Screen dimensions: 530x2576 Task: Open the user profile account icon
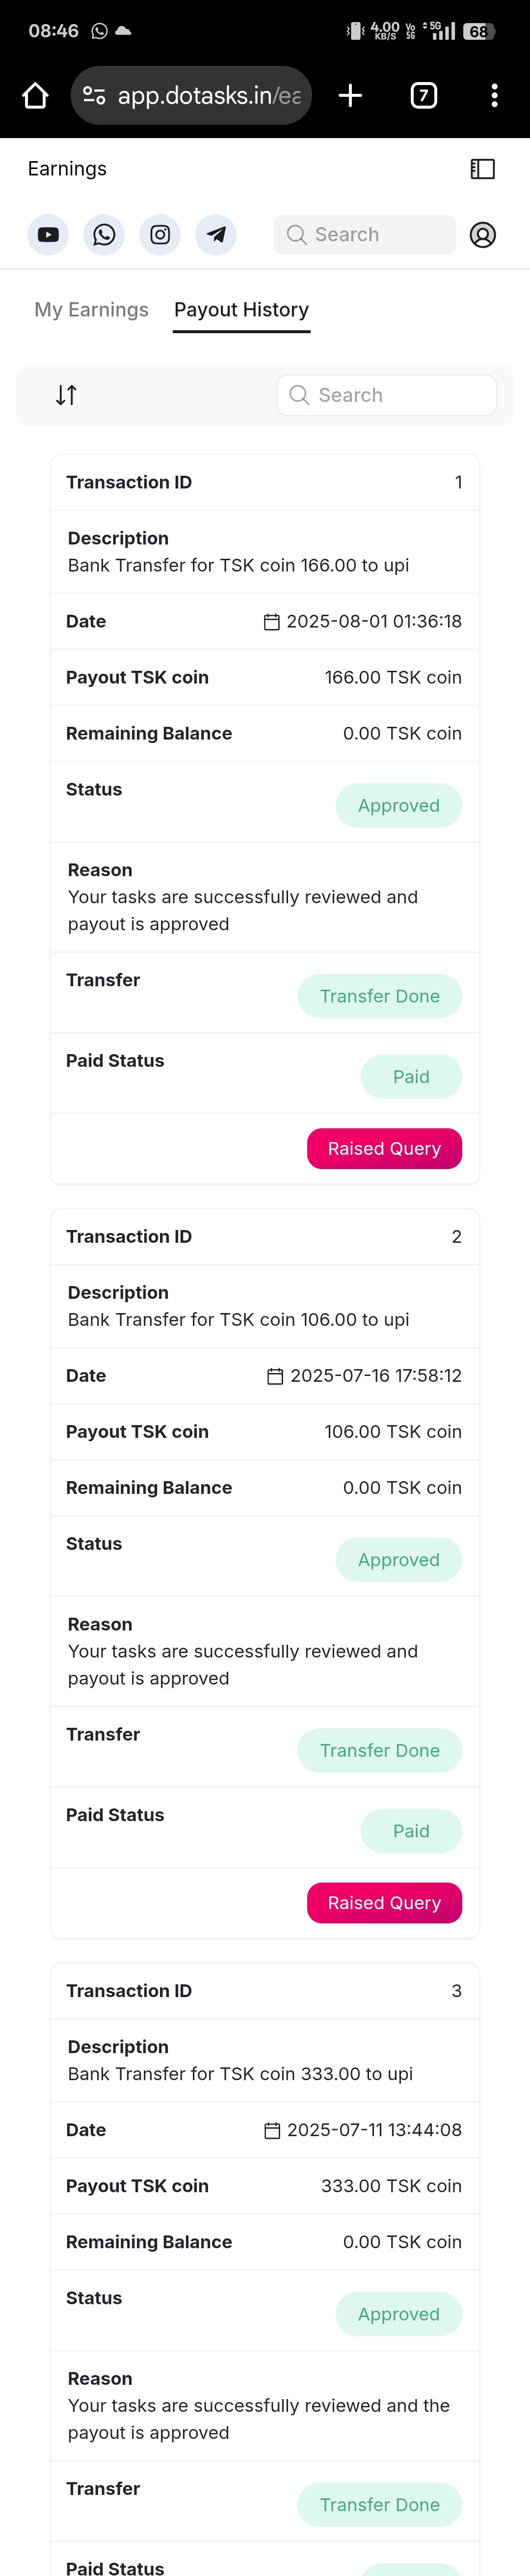[x=482, y=235]
